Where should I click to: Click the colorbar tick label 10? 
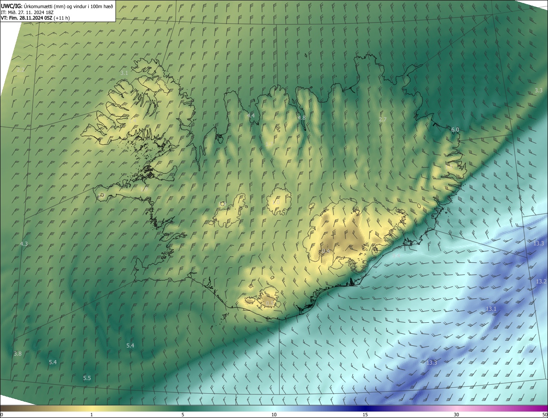click(x=274, y=415)
